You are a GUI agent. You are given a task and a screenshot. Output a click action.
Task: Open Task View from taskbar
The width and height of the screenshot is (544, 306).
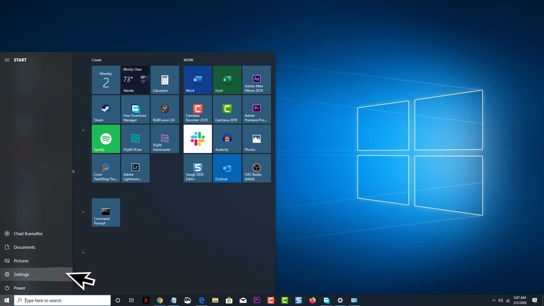pyautogui.click(x=131, y=300)
